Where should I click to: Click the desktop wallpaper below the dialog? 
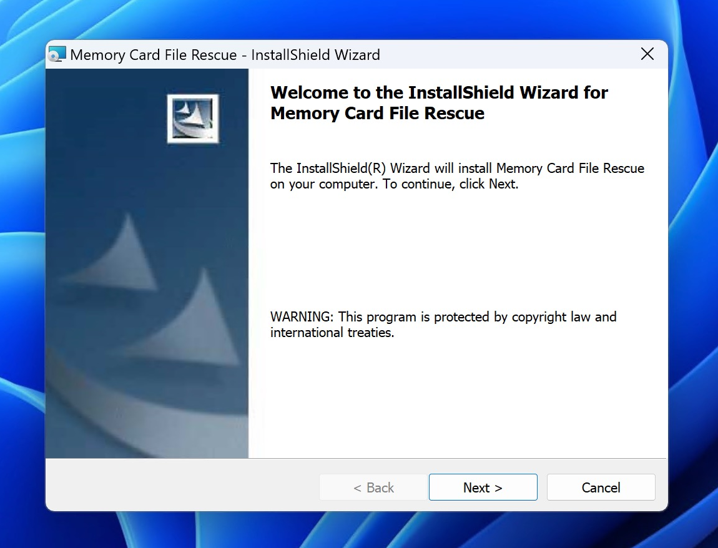[359, 531]
